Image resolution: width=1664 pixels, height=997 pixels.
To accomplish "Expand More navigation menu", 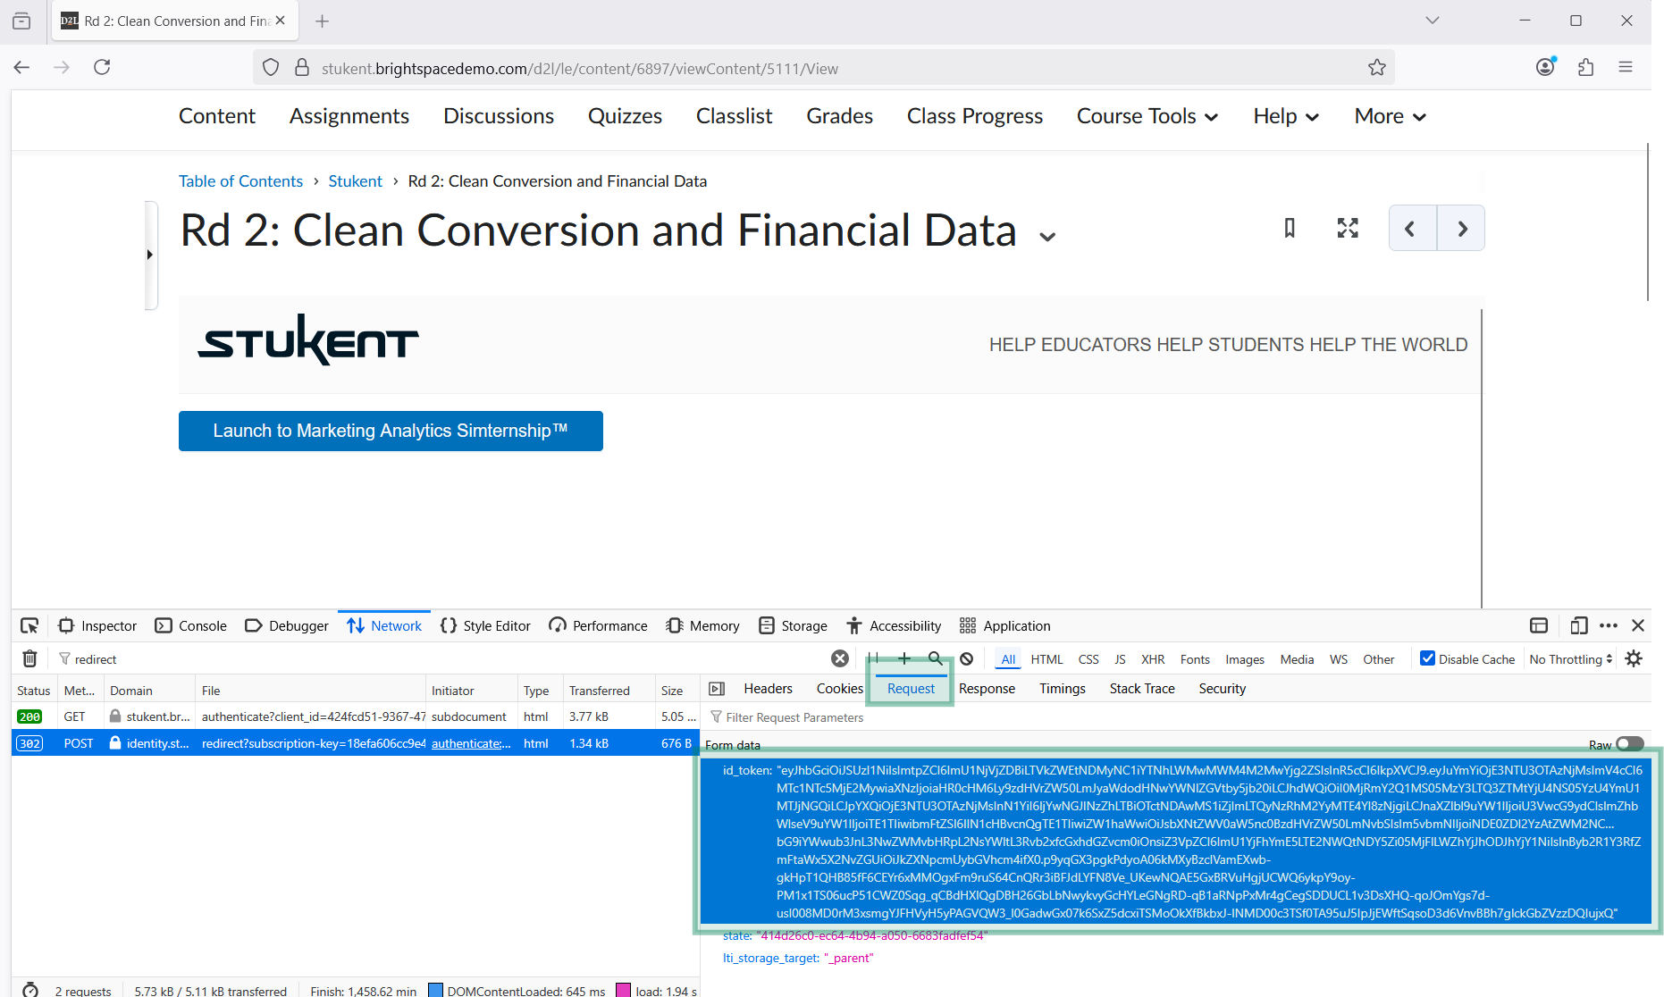I will [1390, 116].
